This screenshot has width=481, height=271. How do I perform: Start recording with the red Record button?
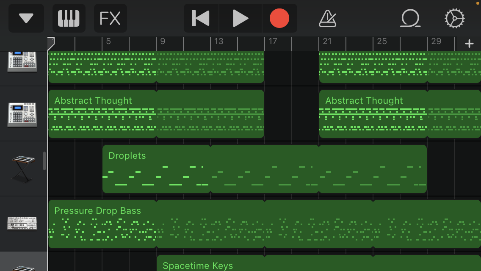click(x=279, y=18)
